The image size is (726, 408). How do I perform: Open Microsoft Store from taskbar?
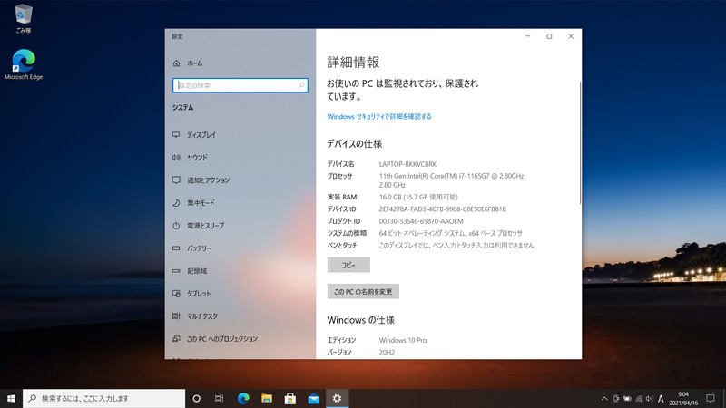click(x=290, y=398)
